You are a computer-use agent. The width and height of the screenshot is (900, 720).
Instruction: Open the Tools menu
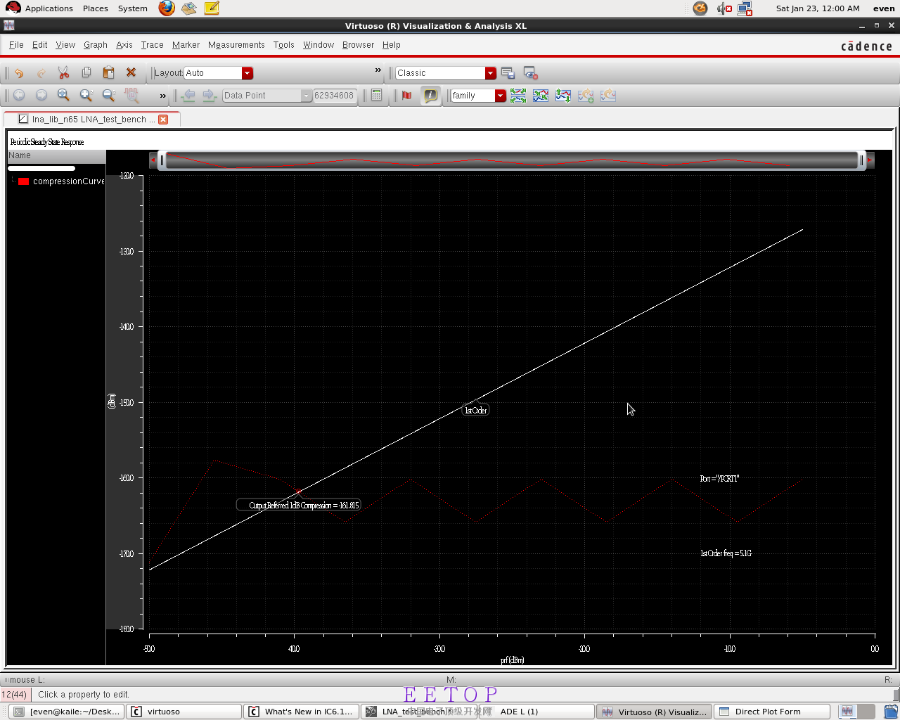point(284,45)
